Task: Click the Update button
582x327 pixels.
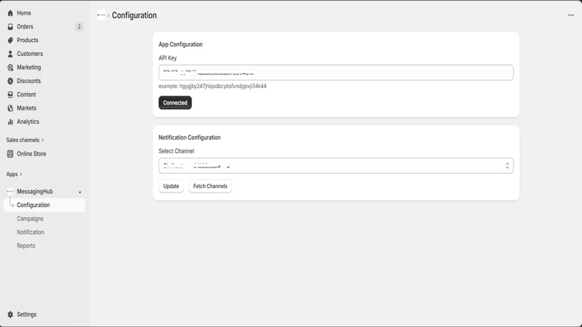Action: [171, 186]
